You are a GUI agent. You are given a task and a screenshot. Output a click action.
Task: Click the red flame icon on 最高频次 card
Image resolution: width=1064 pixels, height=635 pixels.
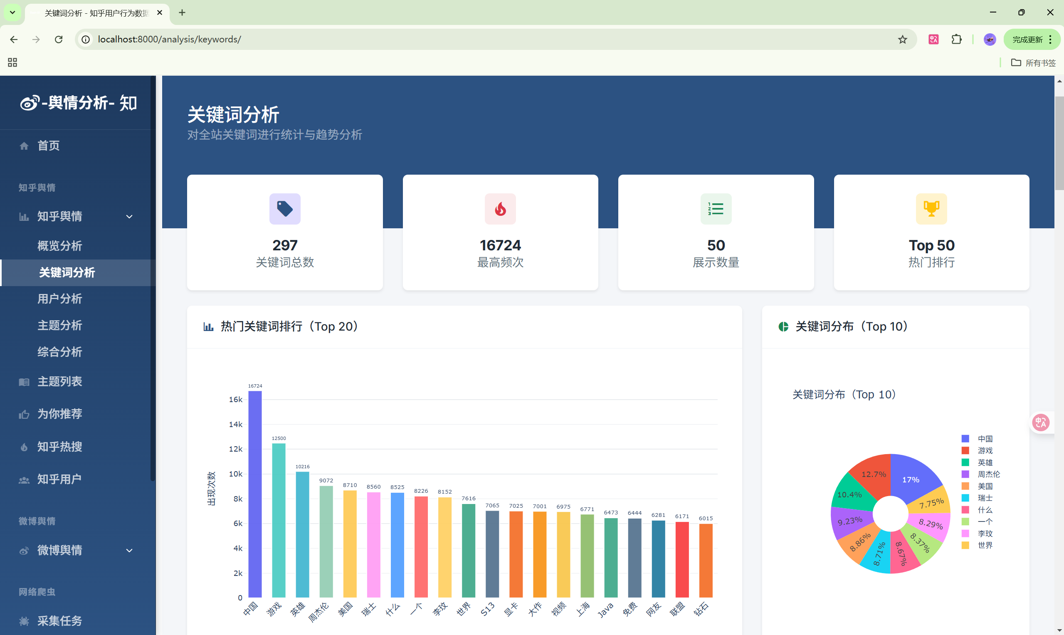click(500, 209)
